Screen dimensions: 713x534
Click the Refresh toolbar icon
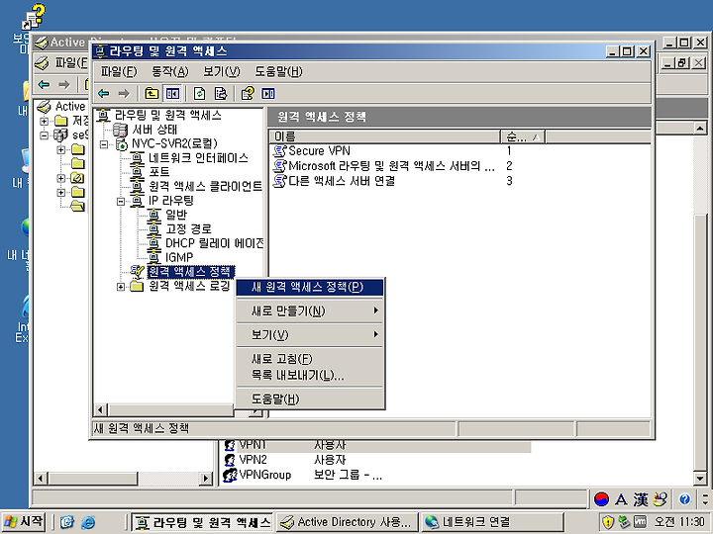tap(200, 94)
